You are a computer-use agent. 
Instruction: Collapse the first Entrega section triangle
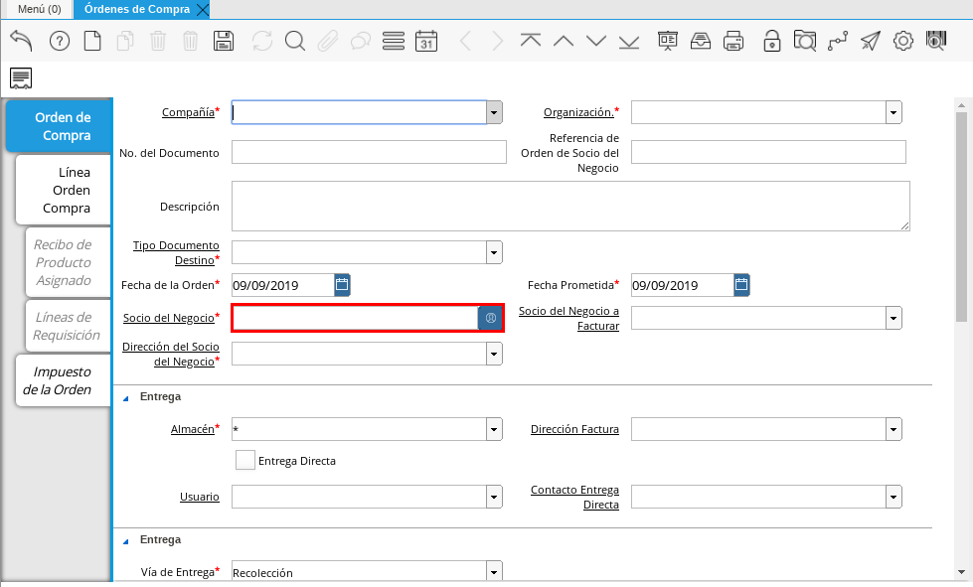point(126,398)
